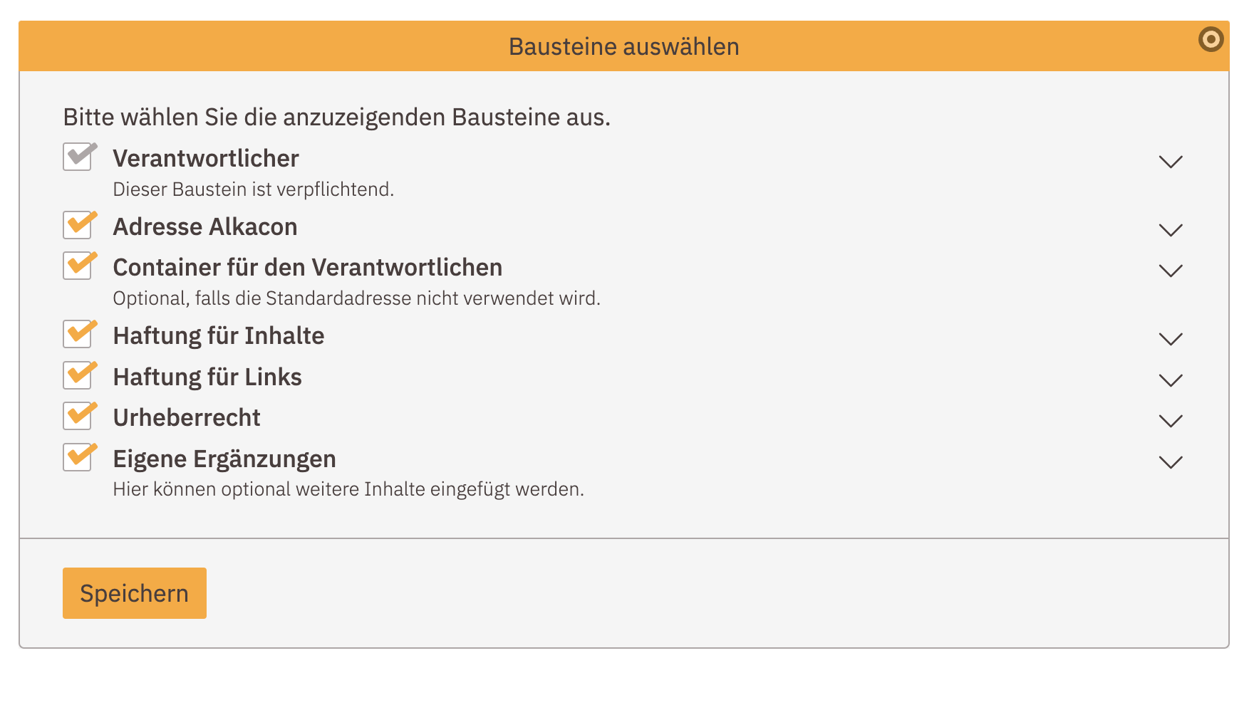Screen dimensions: 1254x705
Task: Click the Eigene Ergänzungen heading text
Action: pos(224,459)
